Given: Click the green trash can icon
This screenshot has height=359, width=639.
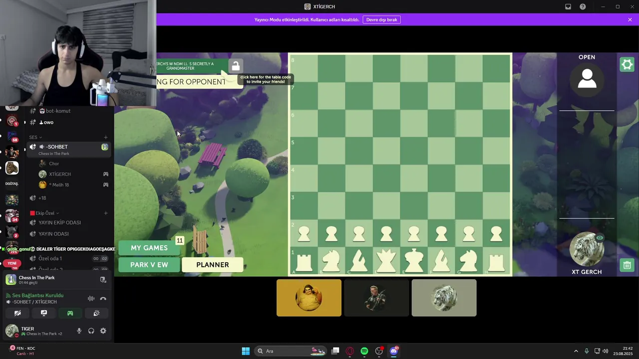Looking at the screenshot, I should pyautogui.click(x=627, y=265).
